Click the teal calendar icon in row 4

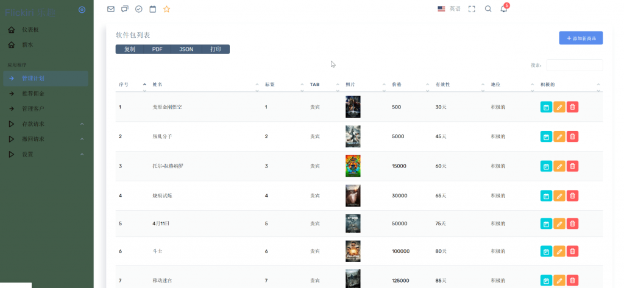click(x=547, y=195)
